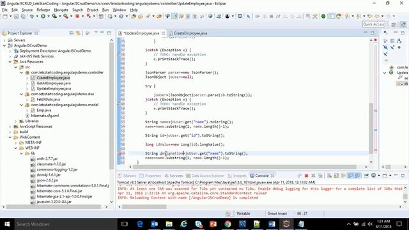Toggle Link with Editor in Project Explorer

tap(78, 33)
